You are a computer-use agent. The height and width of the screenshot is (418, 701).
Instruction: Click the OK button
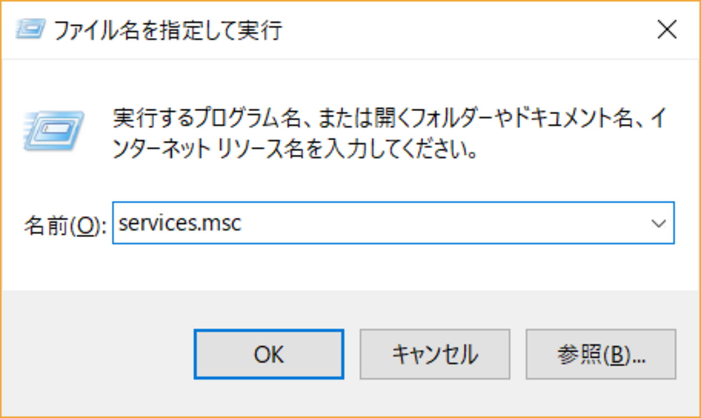coord(269,354)
